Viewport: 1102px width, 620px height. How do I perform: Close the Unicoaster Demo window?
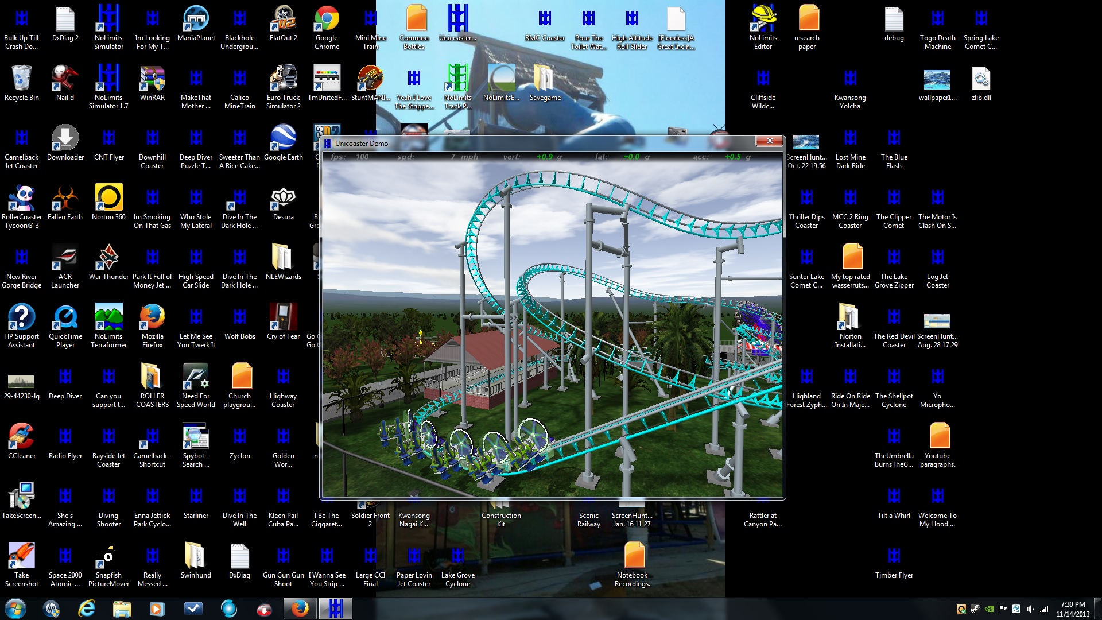click(770, 141)
